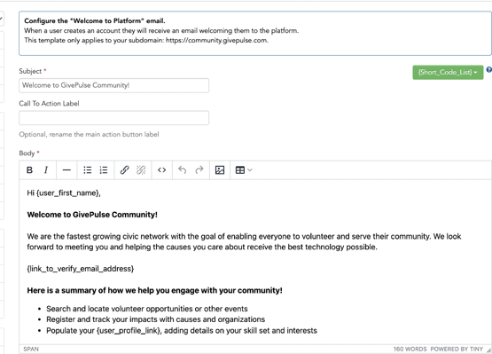Insert an image into the body
Screen dimensions: 492x354
[220, 170]
